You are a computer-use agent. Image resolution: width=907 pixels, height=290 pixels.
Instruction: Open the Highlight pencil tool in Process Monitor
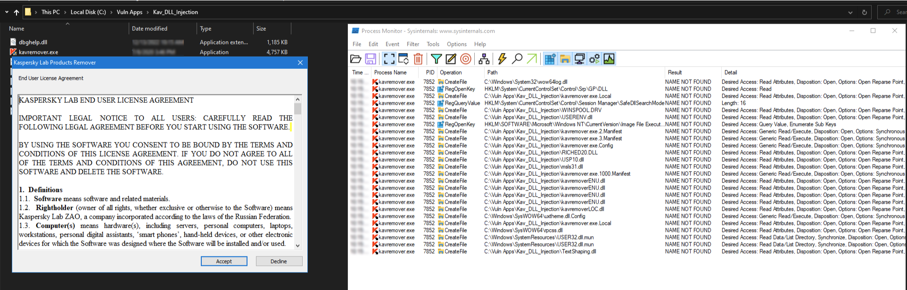[451, 59]
